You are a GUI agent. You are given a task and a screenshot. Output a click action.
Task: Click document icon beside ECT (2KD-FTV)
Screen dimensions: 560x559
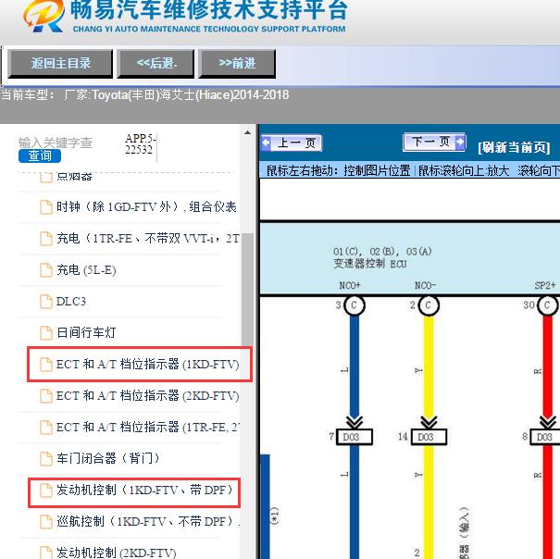46,395
